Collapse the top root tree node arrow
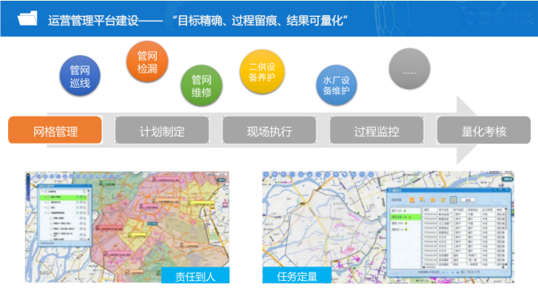 42,191
